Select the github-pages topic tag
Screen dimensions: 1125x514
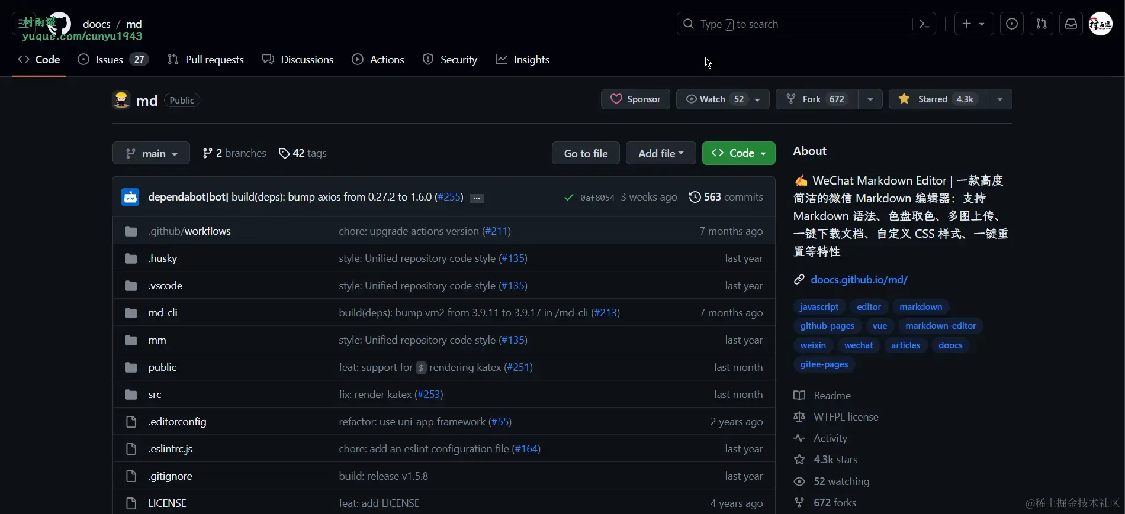(x=827, y=326)
